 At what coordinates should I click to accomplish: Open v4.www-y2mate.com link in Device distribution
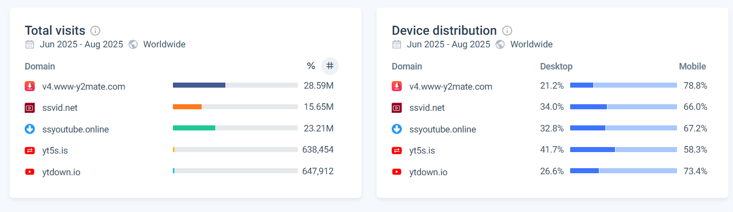[x=450, y=87]
